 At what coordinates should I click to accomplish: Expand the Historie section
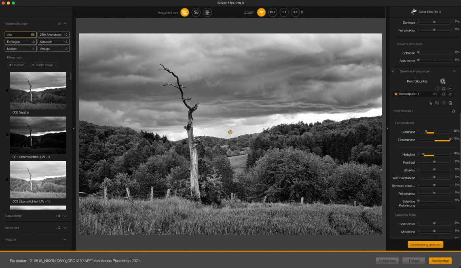click(x=65, y=239)
